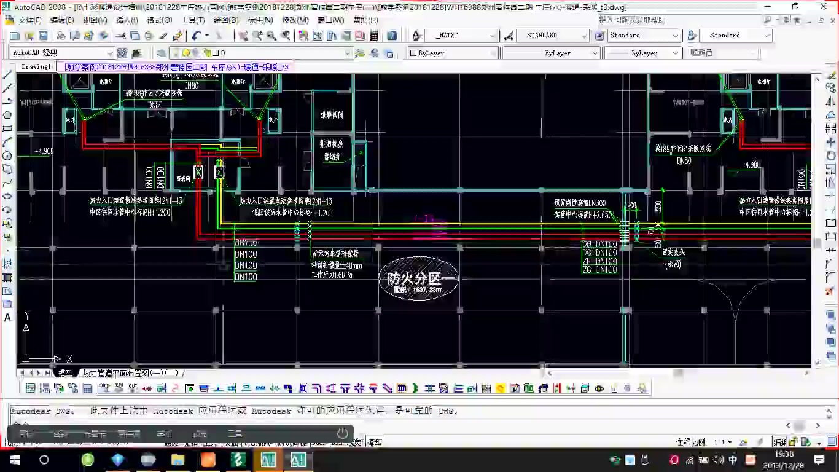839x472 pixels.
Task: Open the Properties palette icon
Action: (303, 36)
